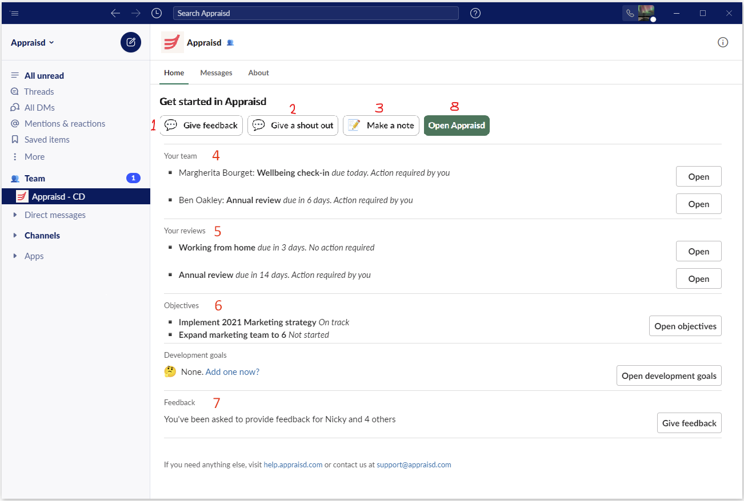
Task: Click Give feedback quick action button
Action: pos(201,126)
